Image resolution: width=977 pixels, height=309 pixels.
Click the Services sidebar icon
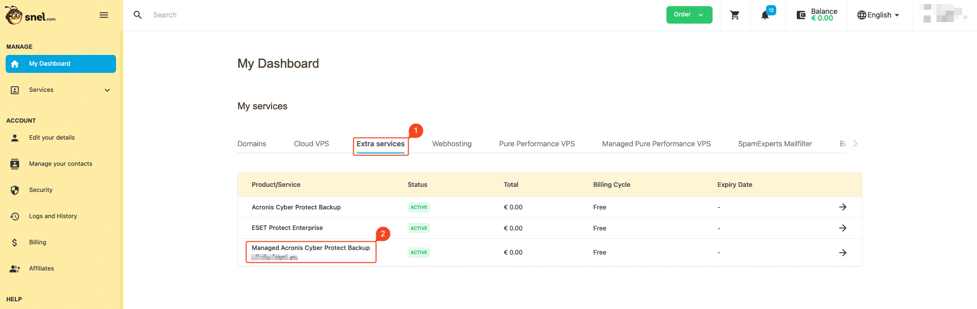(15, 90)
